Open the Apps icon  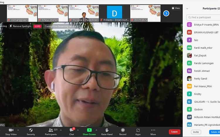(138, 130)
